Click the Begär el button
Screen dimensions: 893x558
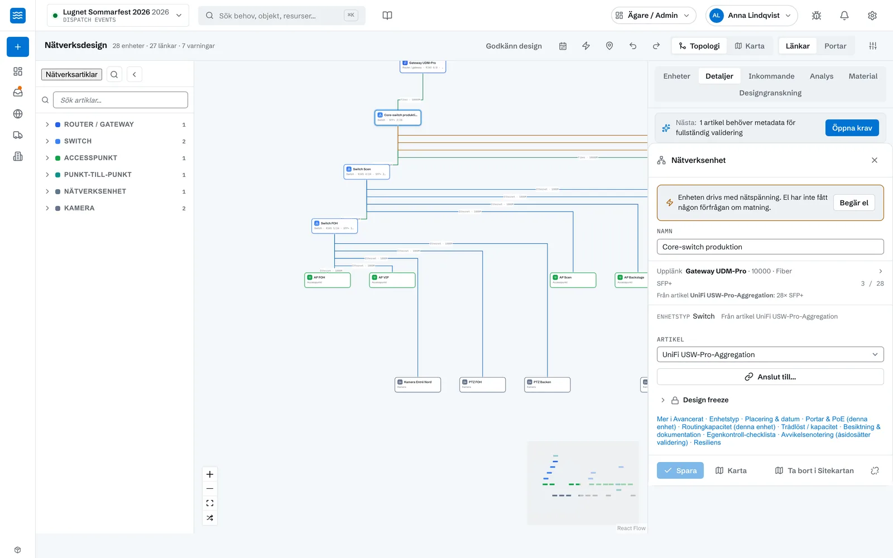(854, 203)
